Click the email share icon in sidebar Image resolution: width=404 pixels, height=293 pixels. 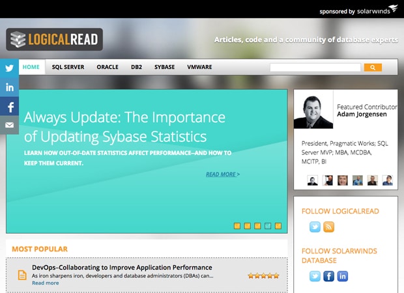point(9,125)
